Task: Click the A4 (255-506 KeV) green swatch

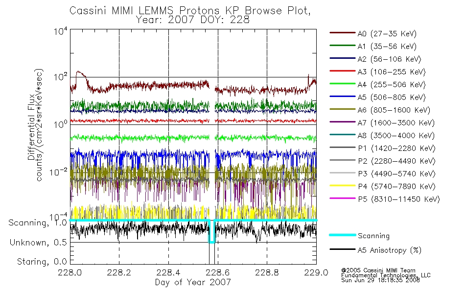Action: [x=343, y=84]
